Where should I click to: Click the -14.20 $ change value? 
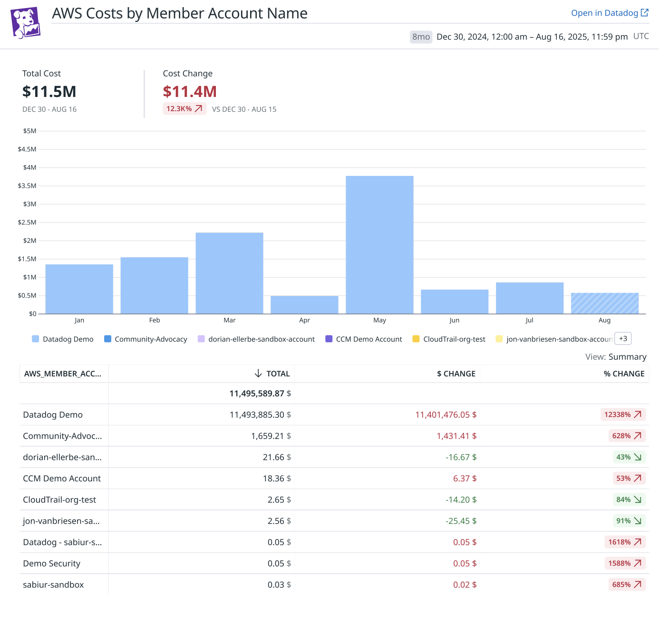pos(461,500)
